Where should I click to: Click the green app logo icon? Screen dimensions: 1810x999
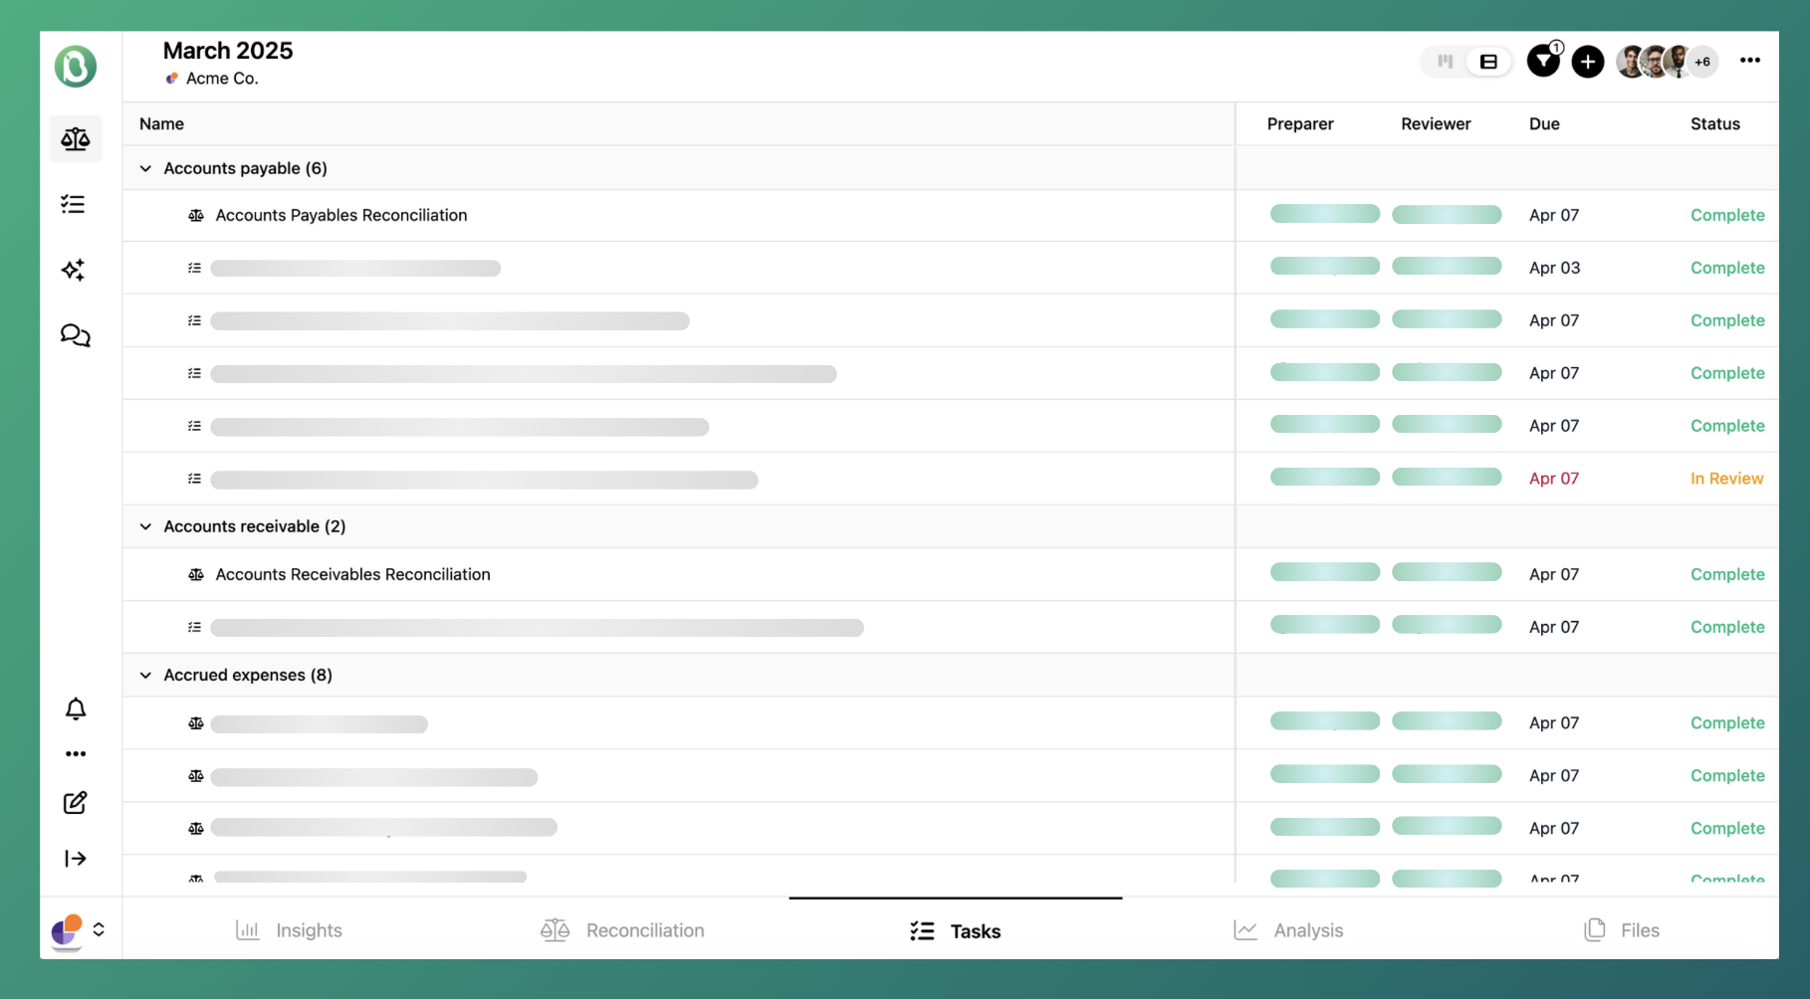[x=76, y=67]
